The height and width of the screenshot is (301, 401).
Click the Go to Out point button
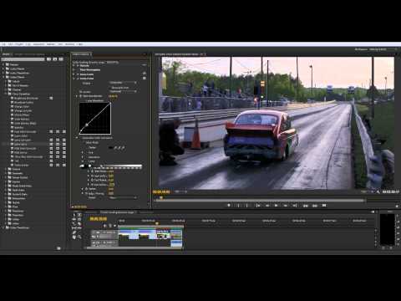tap(295, 206)
